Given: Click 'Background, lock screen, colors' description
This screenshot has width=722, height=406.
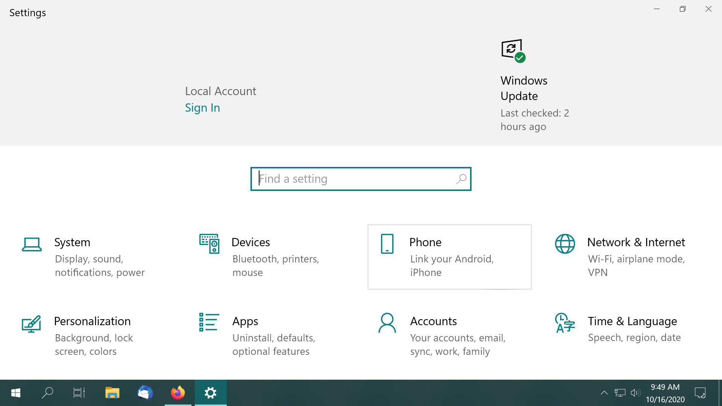Looking at the screenshot, I should 94,345.
